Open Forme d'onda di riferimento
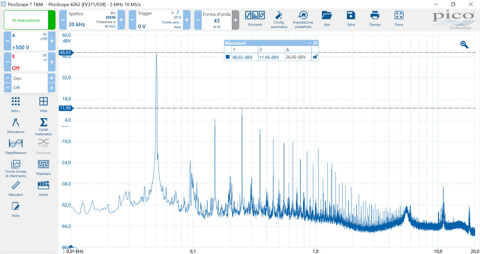 pos(16,169)
